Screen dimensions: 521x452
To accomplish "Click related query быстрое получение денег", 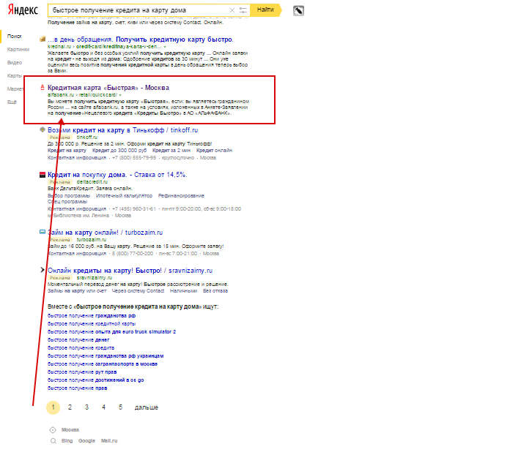I will [x=78, y=340].
